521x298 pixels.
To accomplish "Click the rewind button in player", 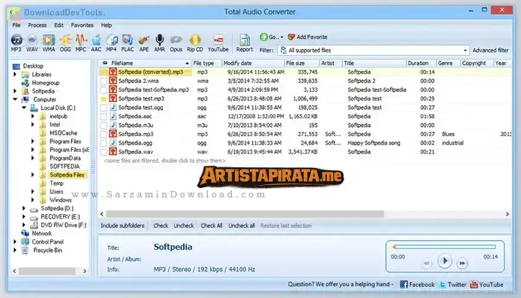I will (x=427, y=263).
